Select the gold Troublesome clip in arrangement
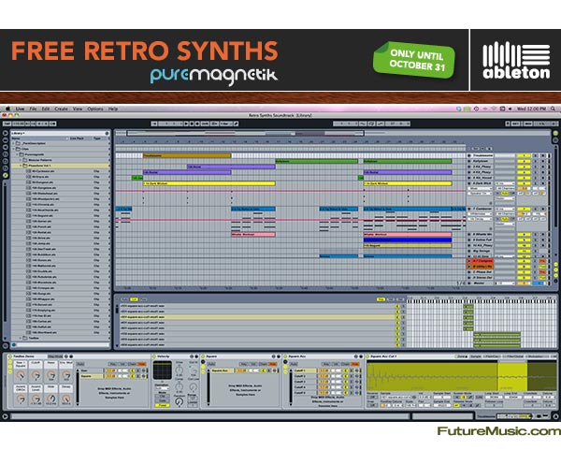The width and height of the screenshot is (561, 450). tap(187, 155)
